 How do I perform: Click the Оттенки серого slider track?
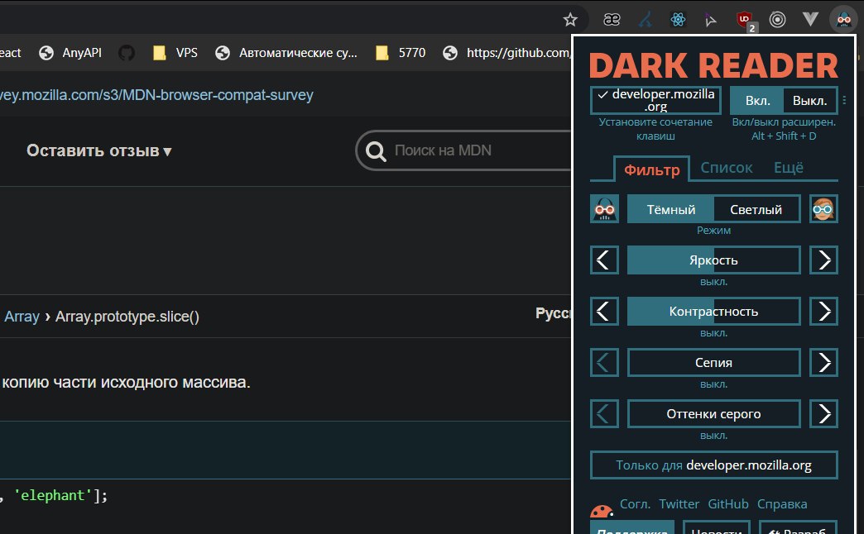coord(713,413)
